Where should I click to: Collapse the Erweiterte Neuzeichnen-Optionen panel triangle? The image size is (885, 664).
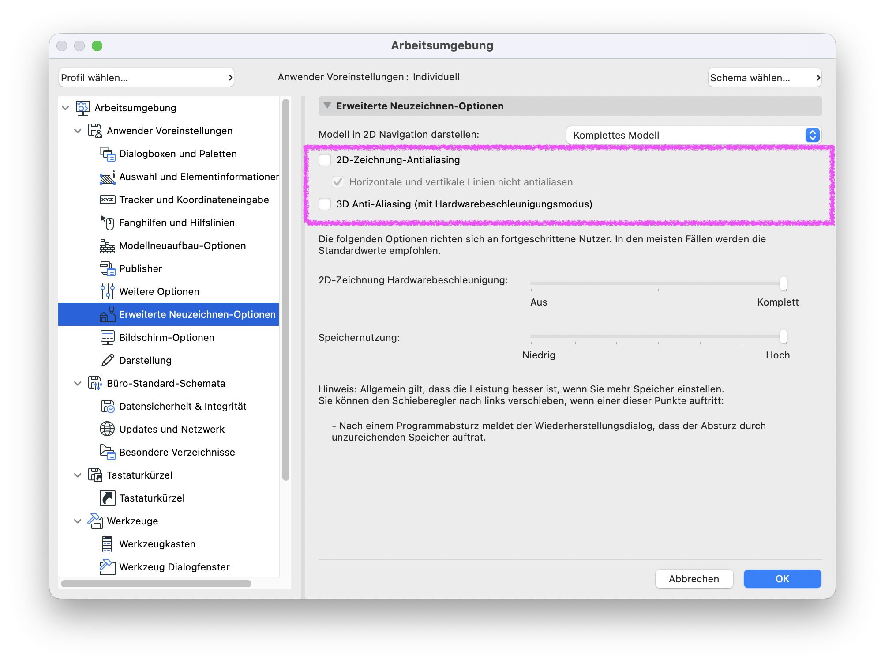point(327,106)
